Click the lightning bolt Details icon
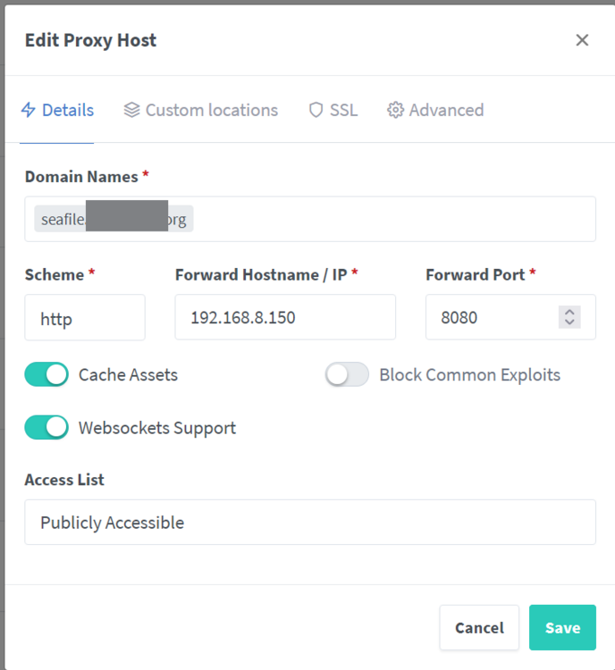This screenshot has width=615, height=670. [x=29, y=110]
